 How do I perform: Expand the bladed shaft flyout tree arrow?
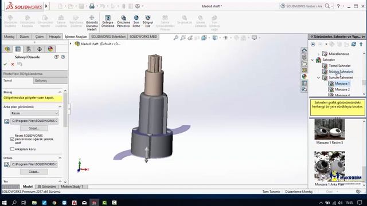tap(71, 43)
